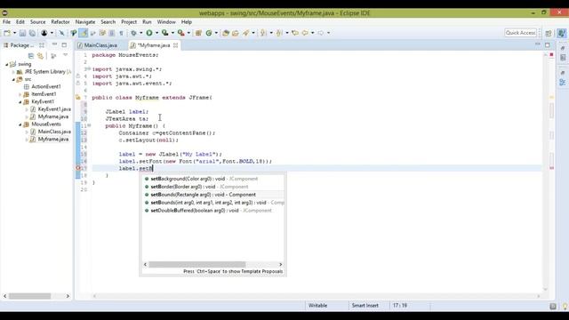Click the Back navigation arrow icon
This screenshot has width=569, height=320.
pyautogui.click(x=305, y=33)
